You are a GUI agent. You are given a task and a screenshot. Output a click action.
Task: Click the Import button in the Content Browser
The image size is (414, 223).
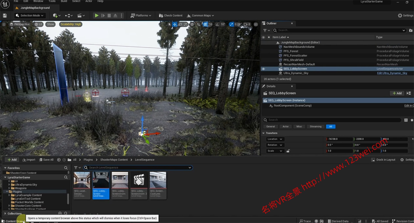pyautogui.click(x=29, y=160)
